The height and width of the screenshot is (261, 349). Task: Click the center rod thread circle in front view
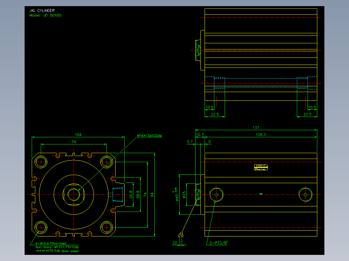click(x=74, y=194)
